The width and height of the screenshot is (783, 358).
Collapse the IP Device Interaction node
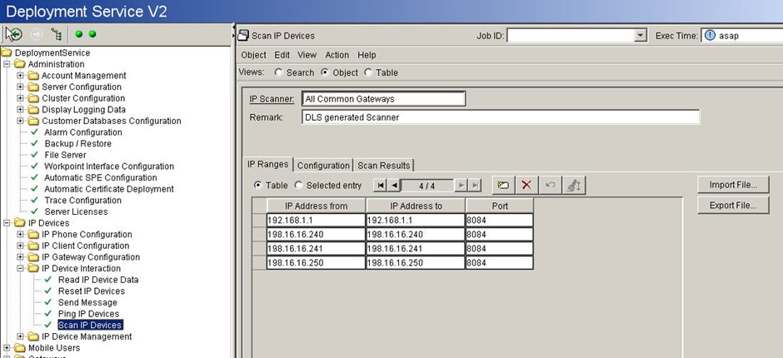pyautogui.click(x=21, y=269)
